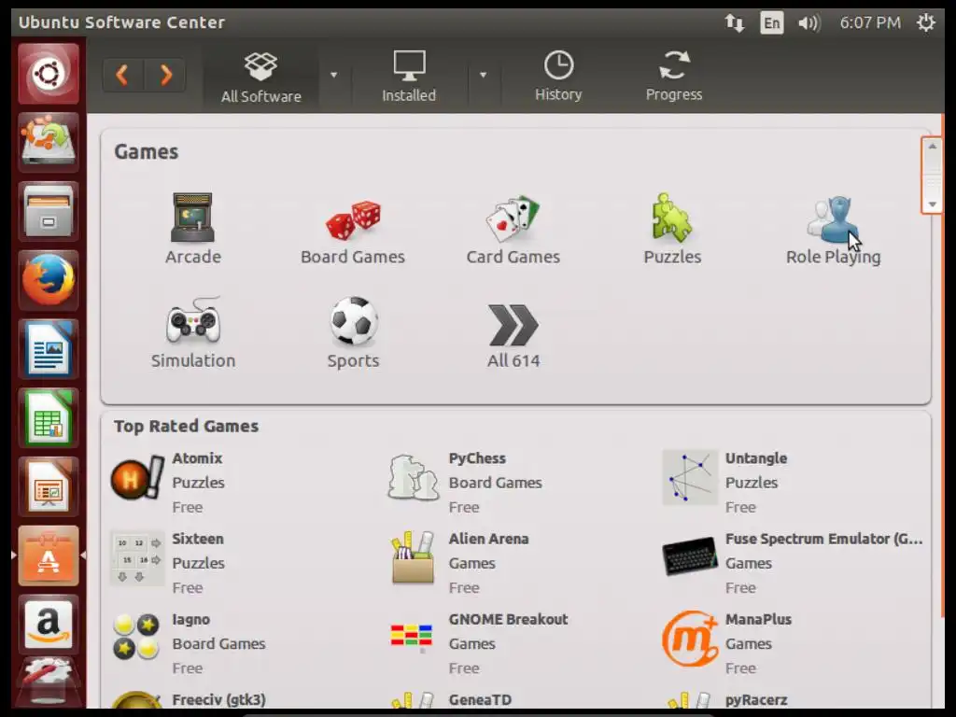Open the Alien Arena icon

414,557
